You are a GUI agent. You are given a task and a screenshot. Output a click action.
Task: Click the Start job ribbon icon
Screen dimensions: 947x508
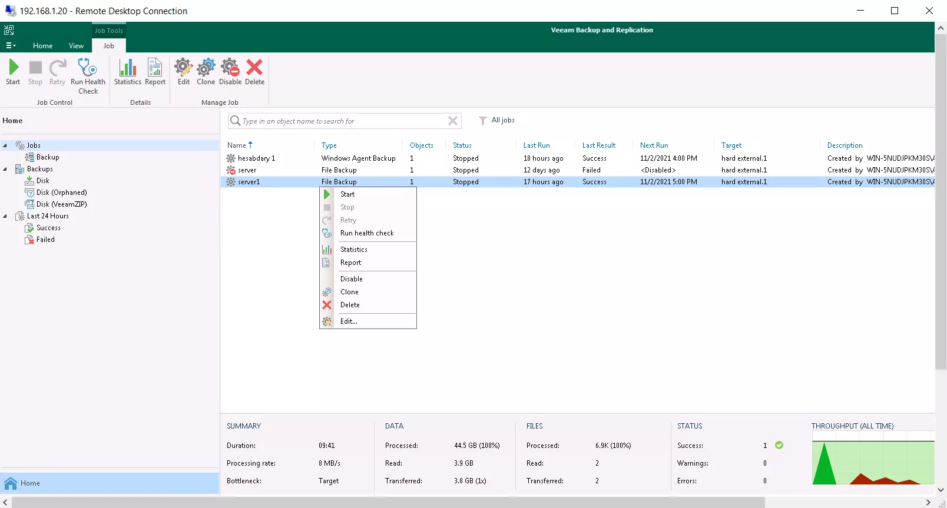13,72
